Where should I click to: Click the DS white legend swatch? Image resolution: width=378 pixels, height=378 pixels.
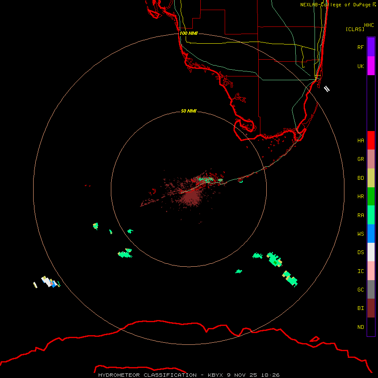pyautogui.click(x=371, y=252)
